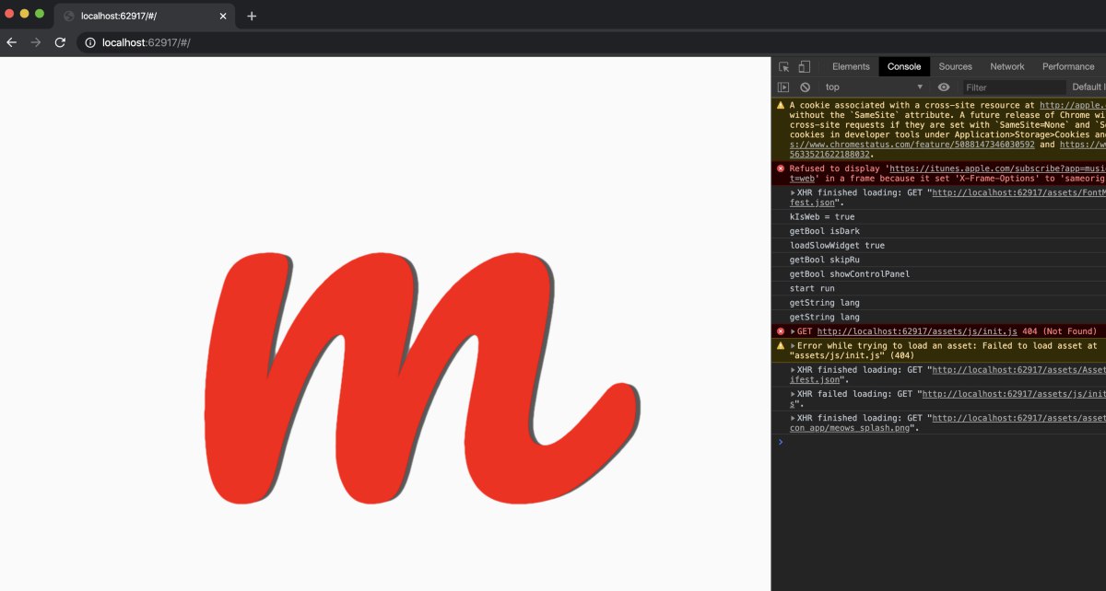The height and width of the screenshot is (591, 1106).
Task: Open the FontManifest localhost asset link
Action: [x=1018, y=192]
